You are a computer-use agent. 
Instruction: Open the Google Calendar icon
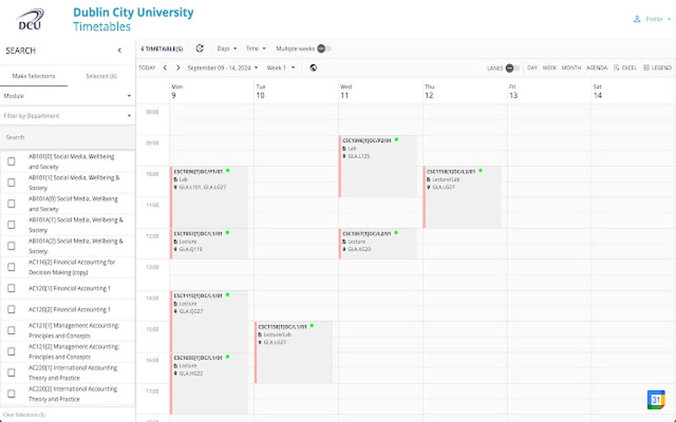click(655, 400)
